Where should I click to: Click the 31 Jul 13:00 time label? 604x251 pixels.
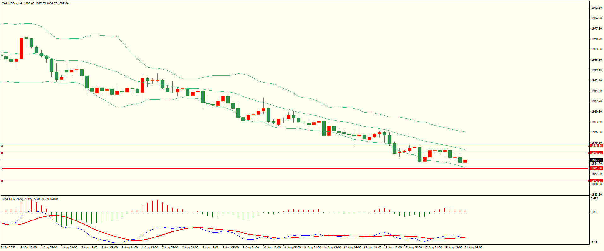coord(29,248)
